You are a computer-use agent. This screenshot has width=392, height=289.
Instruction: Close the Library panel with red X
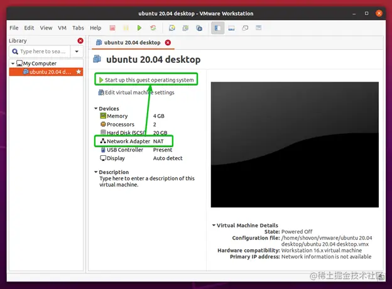(x=80, y=41)
